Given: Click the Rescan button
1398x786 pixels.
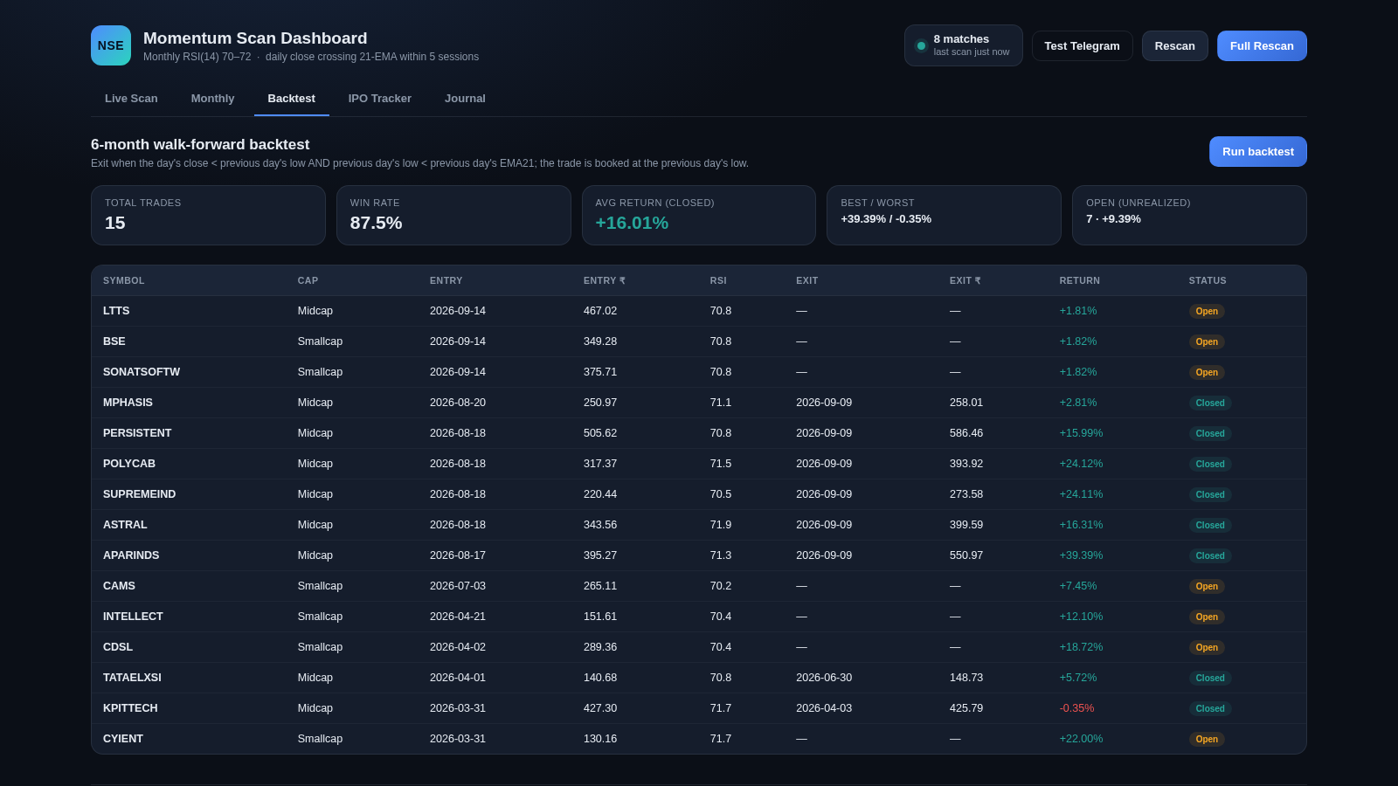Looking at the screenshot, I should [x=1174, y=46].
